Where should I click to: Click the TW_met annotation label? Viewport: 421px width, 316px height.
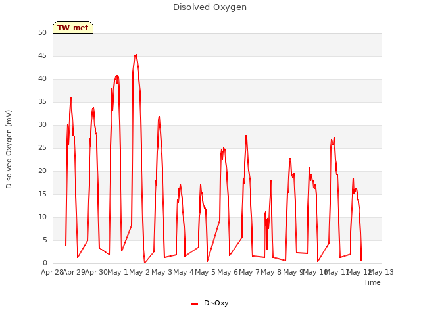coord(73,28)
